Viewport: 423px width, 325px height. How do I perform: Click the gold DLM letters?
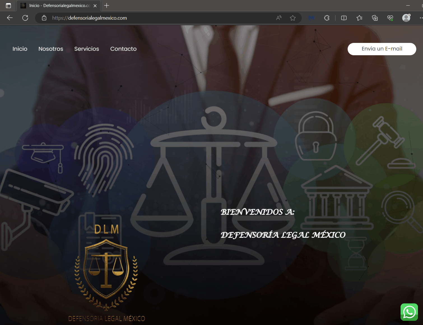[106, 229]
